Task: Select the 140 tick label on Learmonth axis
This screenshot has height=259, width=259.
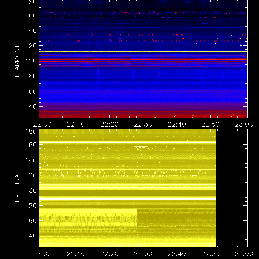Action: coord(31,30)
